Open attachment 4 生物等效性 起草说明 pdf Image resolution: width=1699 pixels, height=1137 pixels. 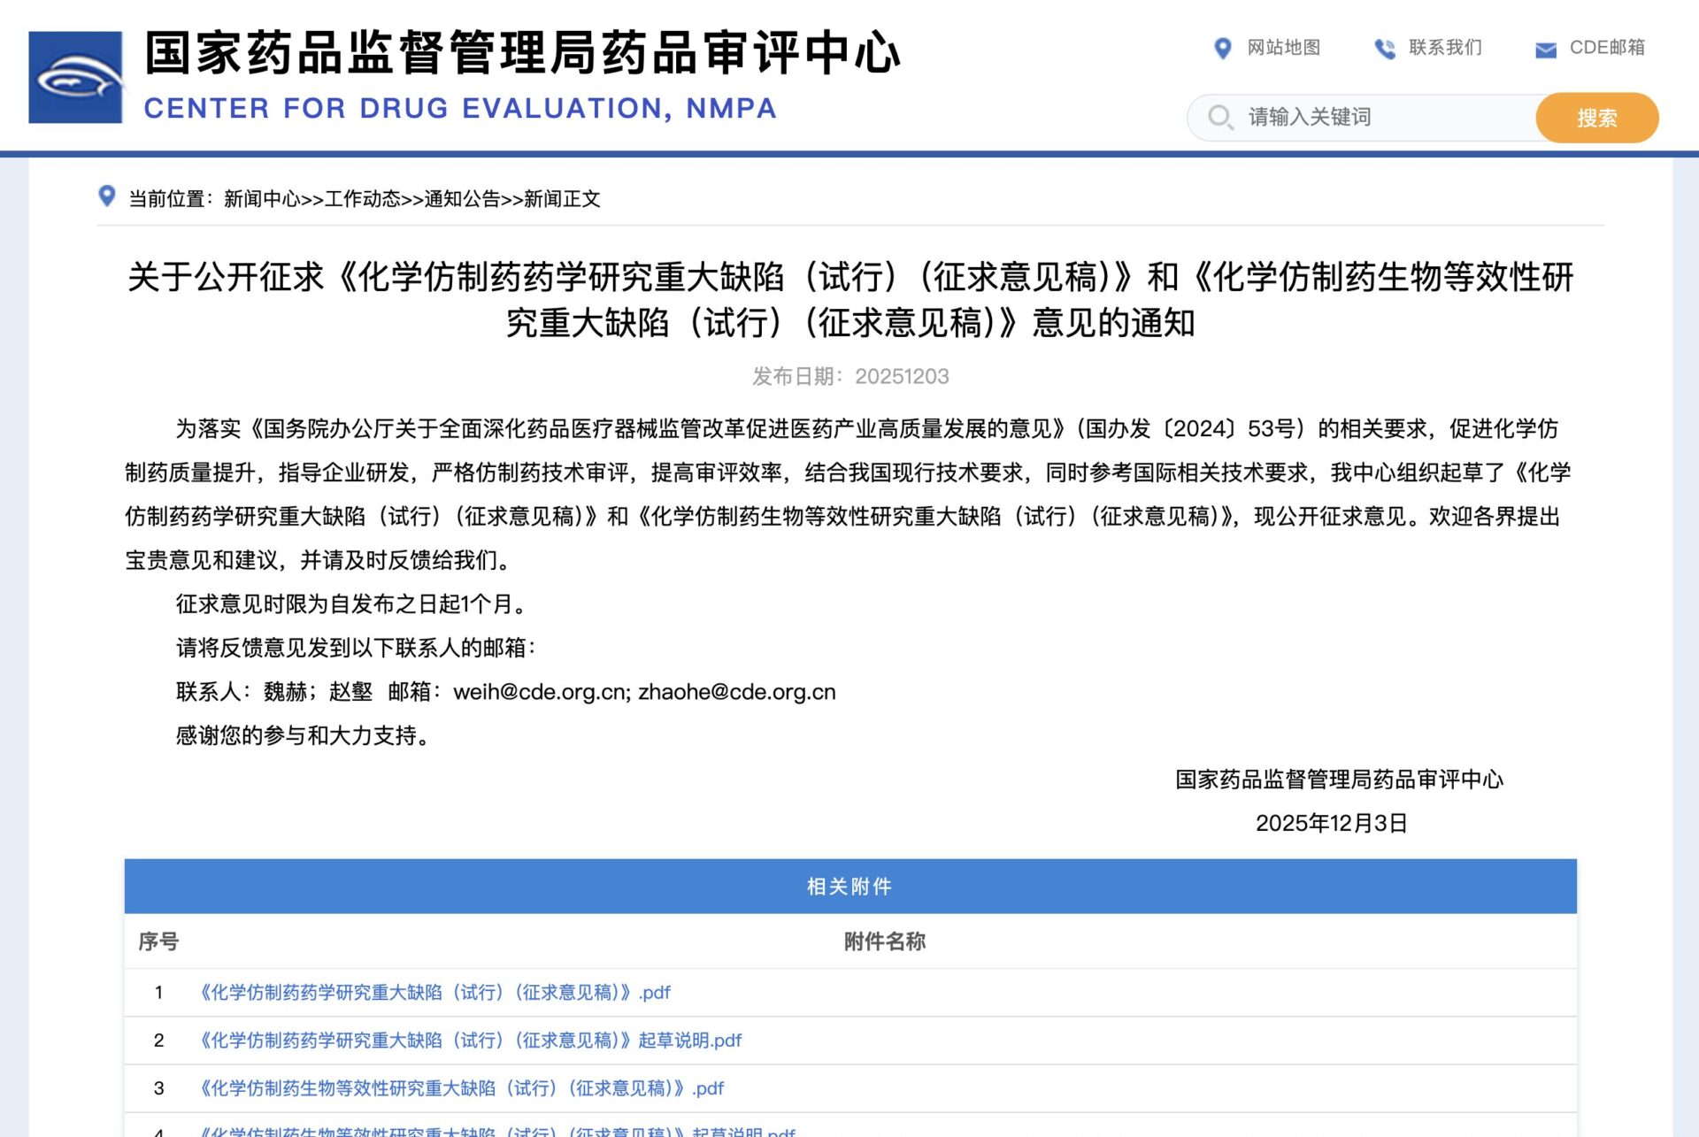pyautogui.click(x=496, y=1131)
